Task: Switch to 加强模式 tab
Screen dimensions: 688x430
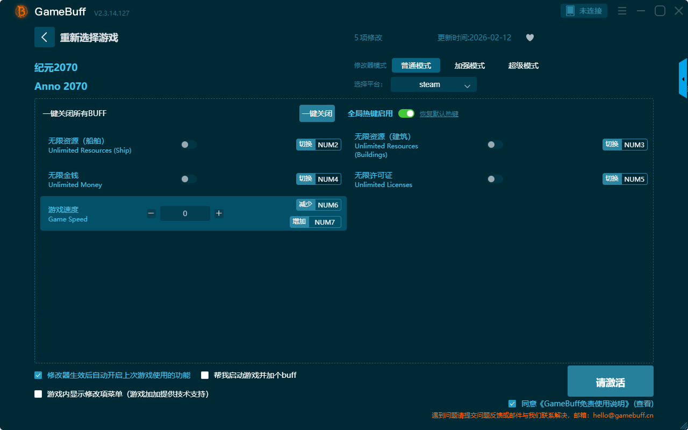Action: (x=469, y=66)
